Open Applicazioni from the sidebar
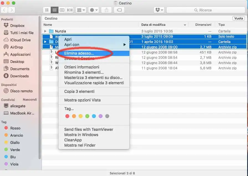The width and height of the screenshot is (248, 176). coord(20,54)
